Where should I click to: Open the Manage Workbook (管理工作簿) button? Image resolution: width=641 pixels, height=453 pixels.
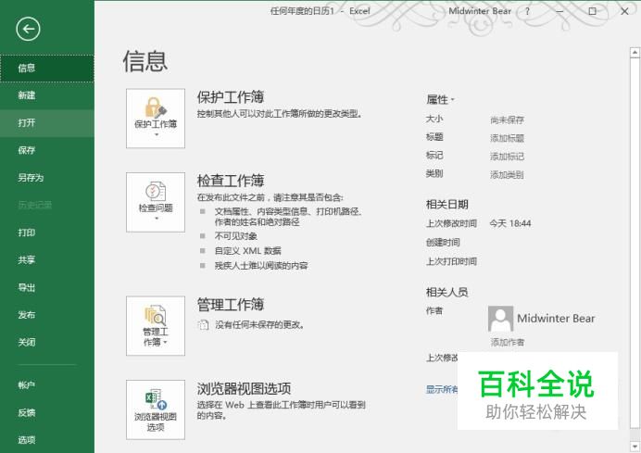(156, 326)
